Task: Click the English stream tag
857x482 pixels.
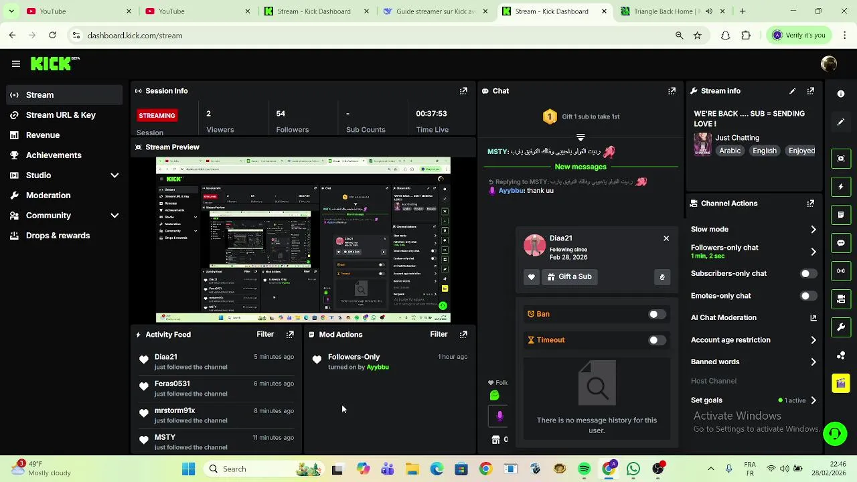Action: point(765,151)
